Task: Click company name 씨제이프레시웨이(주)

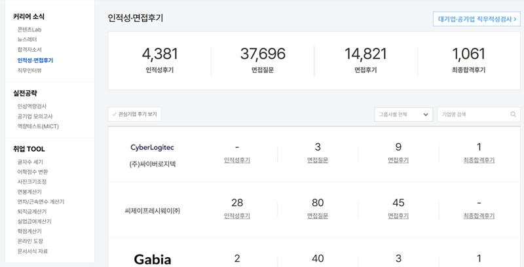Action: [153, 211]
